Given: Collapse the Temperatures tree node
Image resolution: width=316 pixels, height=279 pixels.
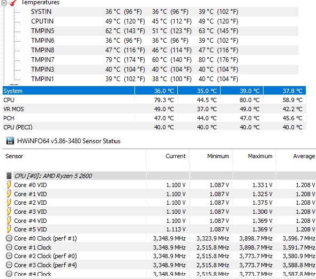Looking at the screenshot, I should tap(4, 3).
